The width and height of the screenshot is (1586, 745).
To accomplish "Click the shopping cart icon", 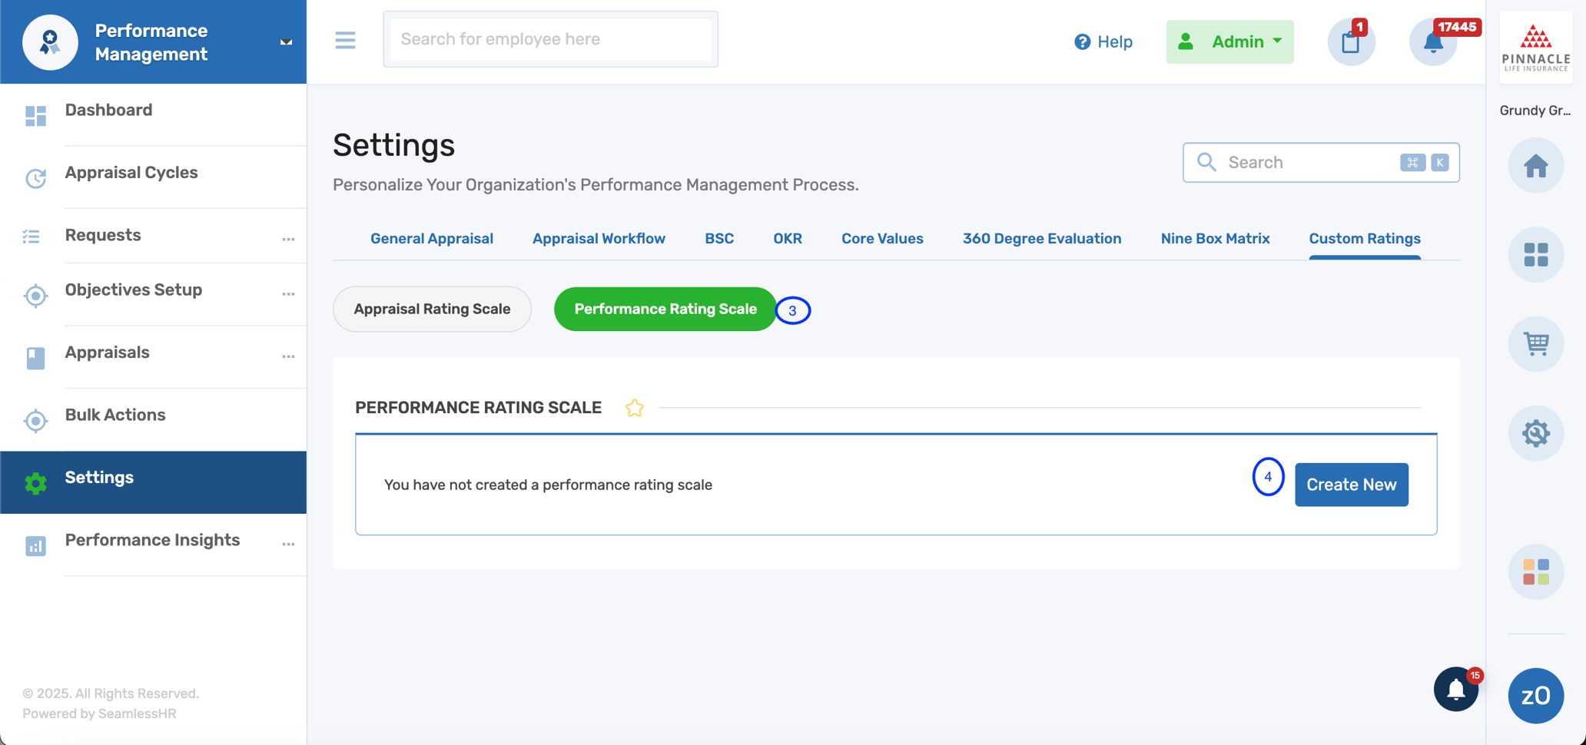I will click(x=1535, y=344).
